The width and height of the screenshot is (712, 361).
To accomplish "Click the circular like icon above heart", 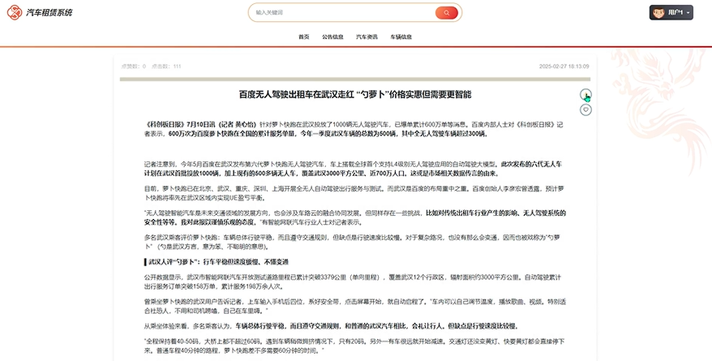I will [x=585, y=94].
